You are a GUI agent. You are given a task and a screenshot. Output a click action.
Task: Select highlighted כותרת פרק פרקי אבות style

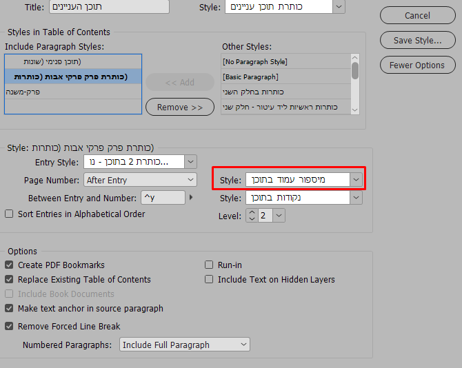click(x=73, y=76)
